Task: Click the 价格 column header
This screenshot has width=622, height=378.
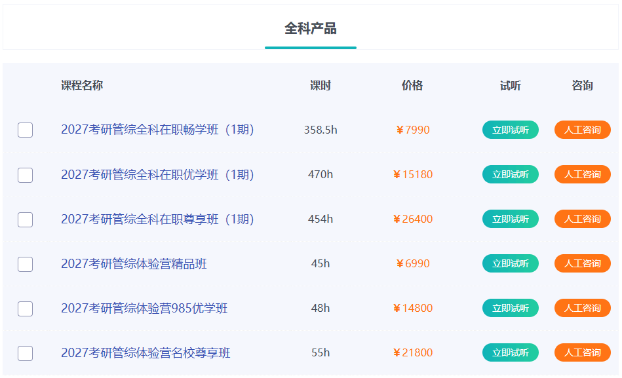Action: tap(412, 86)
